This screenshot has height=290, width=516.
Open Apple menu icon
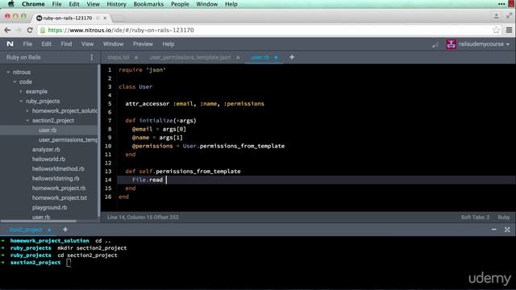(10, 4)
